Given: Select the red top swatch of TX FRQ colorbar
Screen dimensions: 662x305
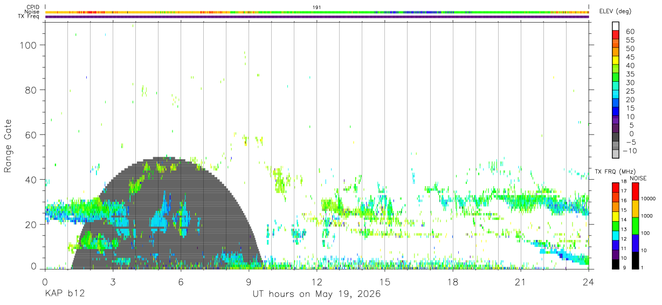Looking at the screenshot, I should 616,188.
